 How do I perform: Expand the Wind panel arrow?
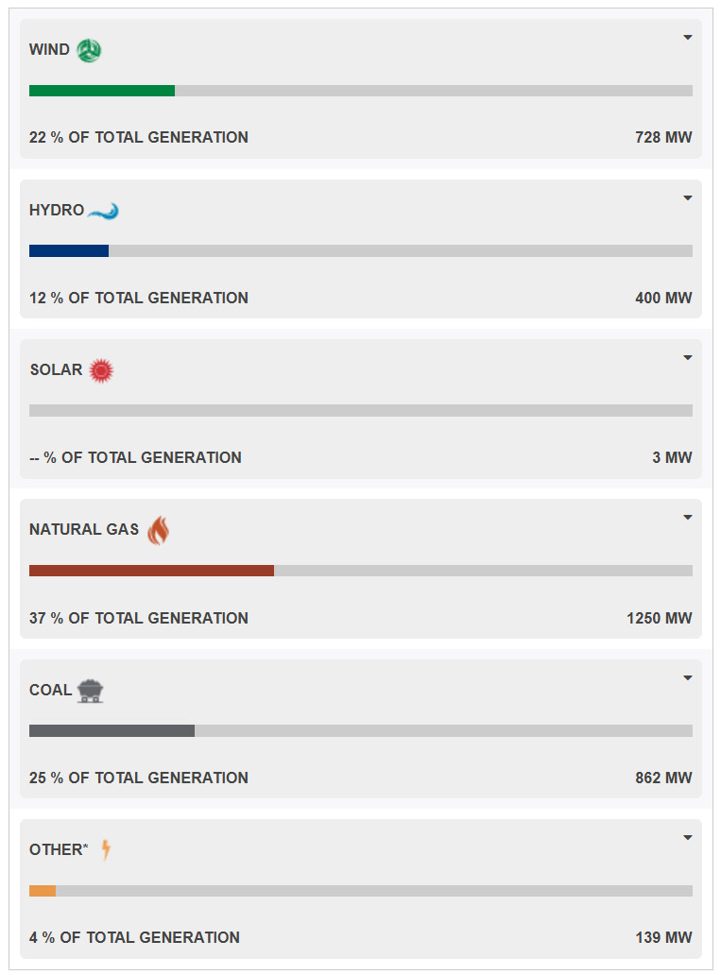[687, 37]
